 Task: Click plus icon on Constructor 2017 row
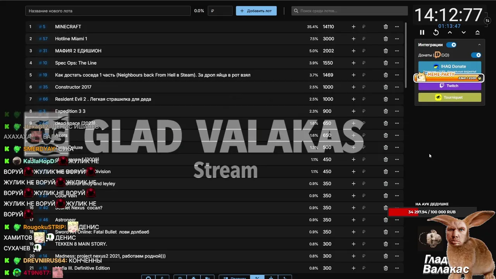(x=353, y=87)
